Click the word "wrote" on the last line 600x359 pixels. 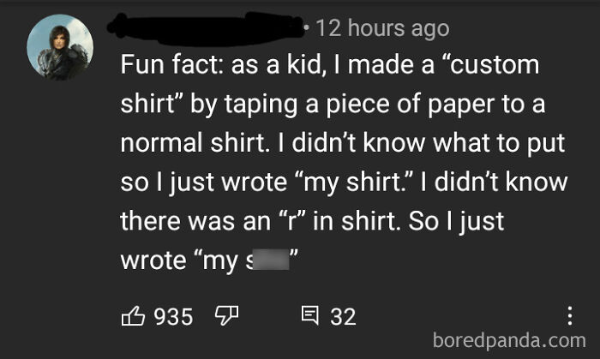pos(151,260)
